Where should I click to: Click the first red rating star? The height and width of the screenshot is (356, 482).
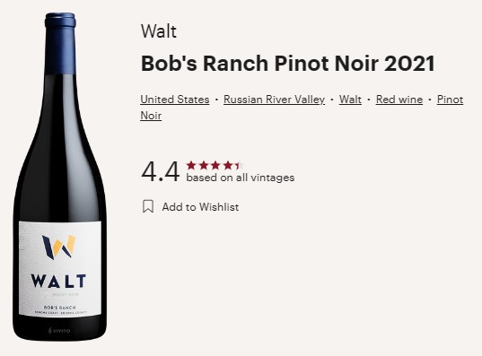(191, 166)
